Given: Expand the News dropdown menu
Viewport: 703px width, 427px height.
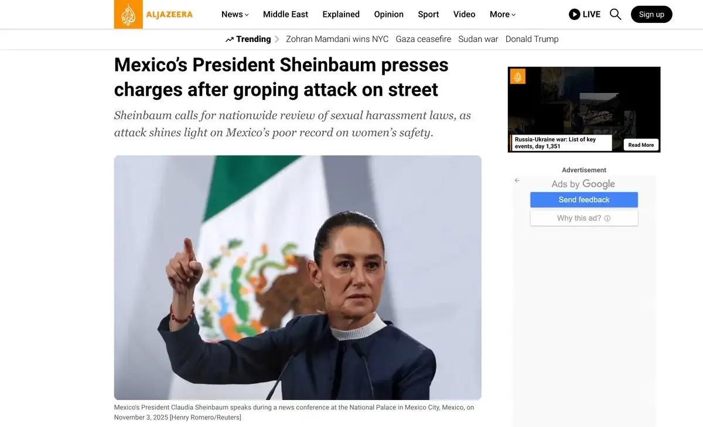Looking at the screenshot, I should (x=235, y=14).
